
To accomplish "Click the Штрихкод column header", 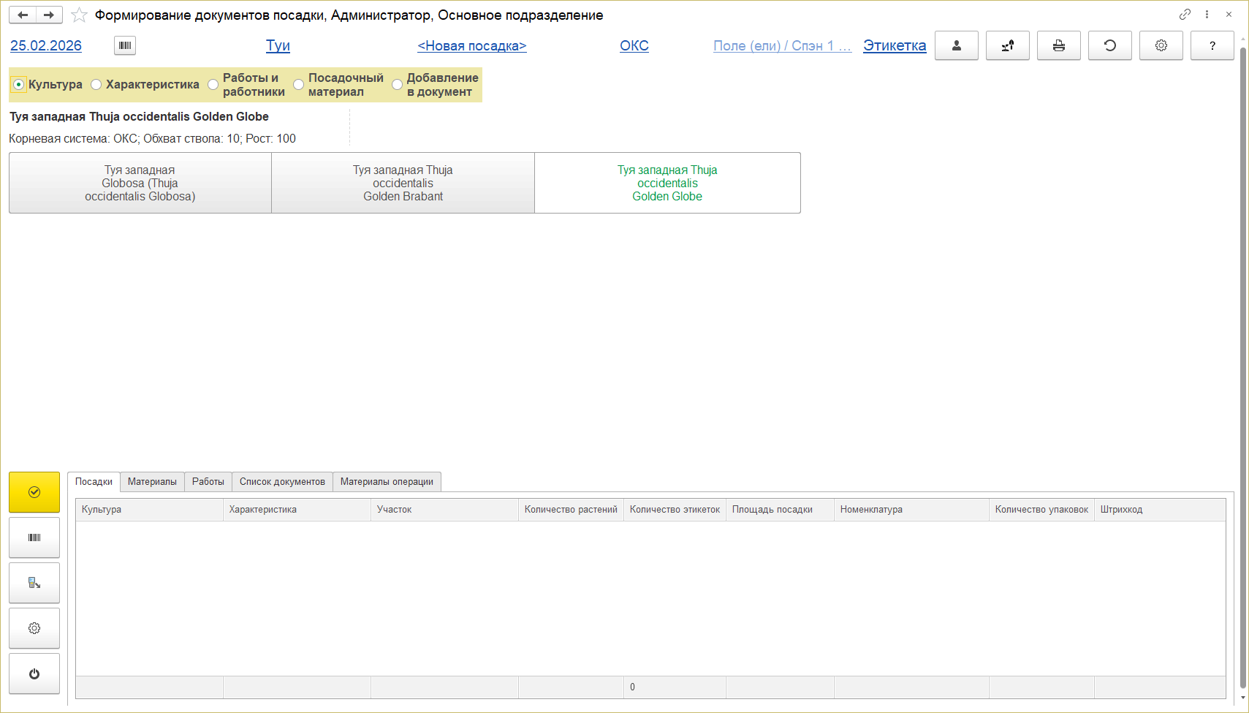I will click(1160, 510).
